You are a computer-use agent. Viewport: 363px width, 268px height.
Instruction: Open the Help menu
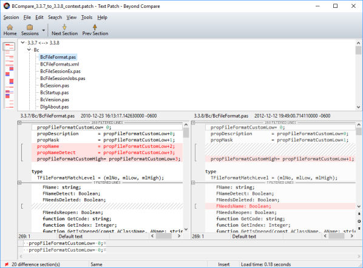pyautogui.click(x=102, y=18)
